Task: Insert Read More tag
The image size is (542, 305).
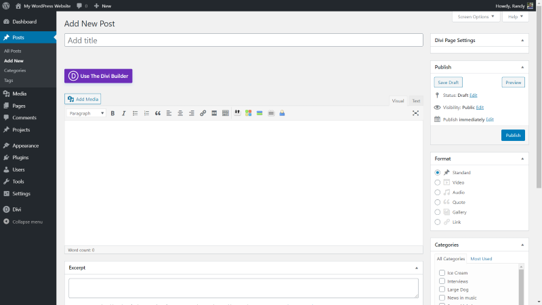Action: (214, 113)
